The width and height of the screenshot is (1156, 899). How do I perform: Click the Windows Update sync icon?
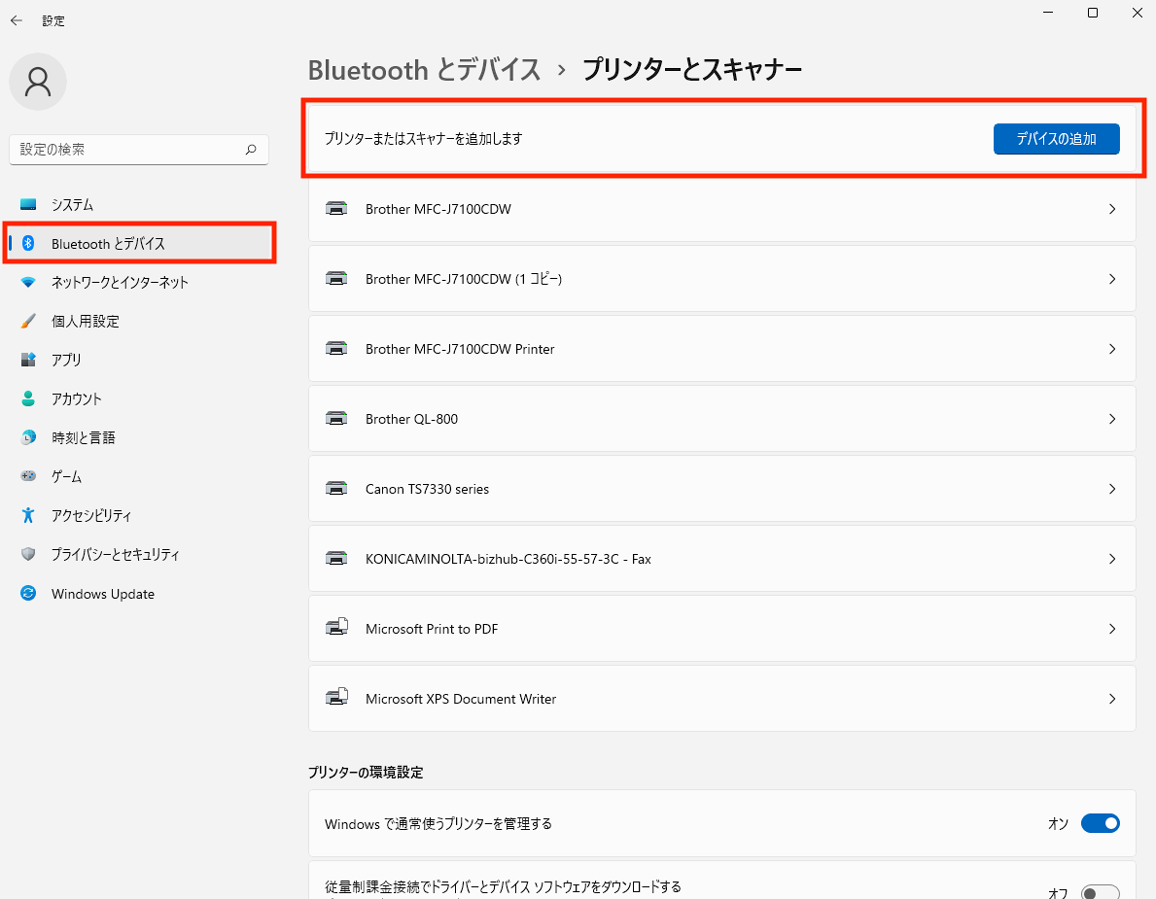tap(28, 594)
